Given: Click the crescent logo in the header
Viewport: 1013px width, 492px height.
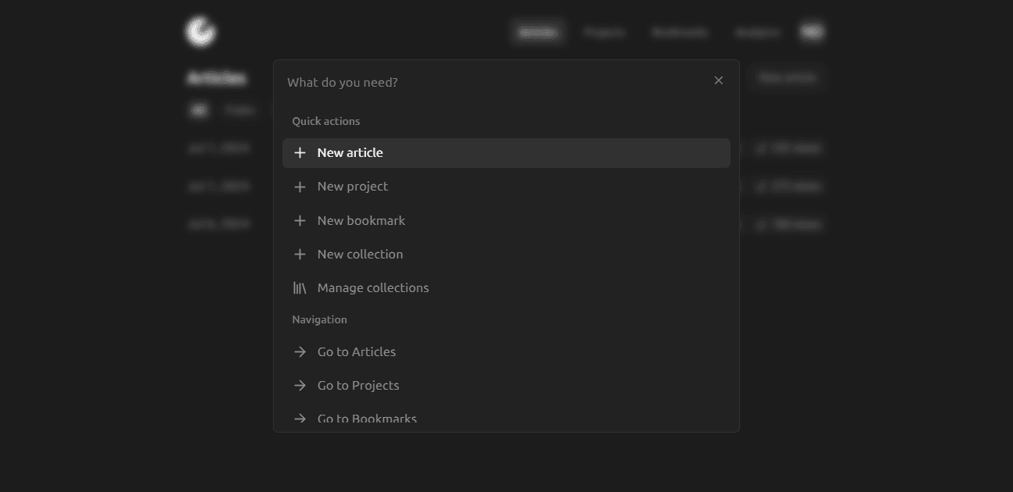Looking at the screenshot, I should (x=200, y=32).
